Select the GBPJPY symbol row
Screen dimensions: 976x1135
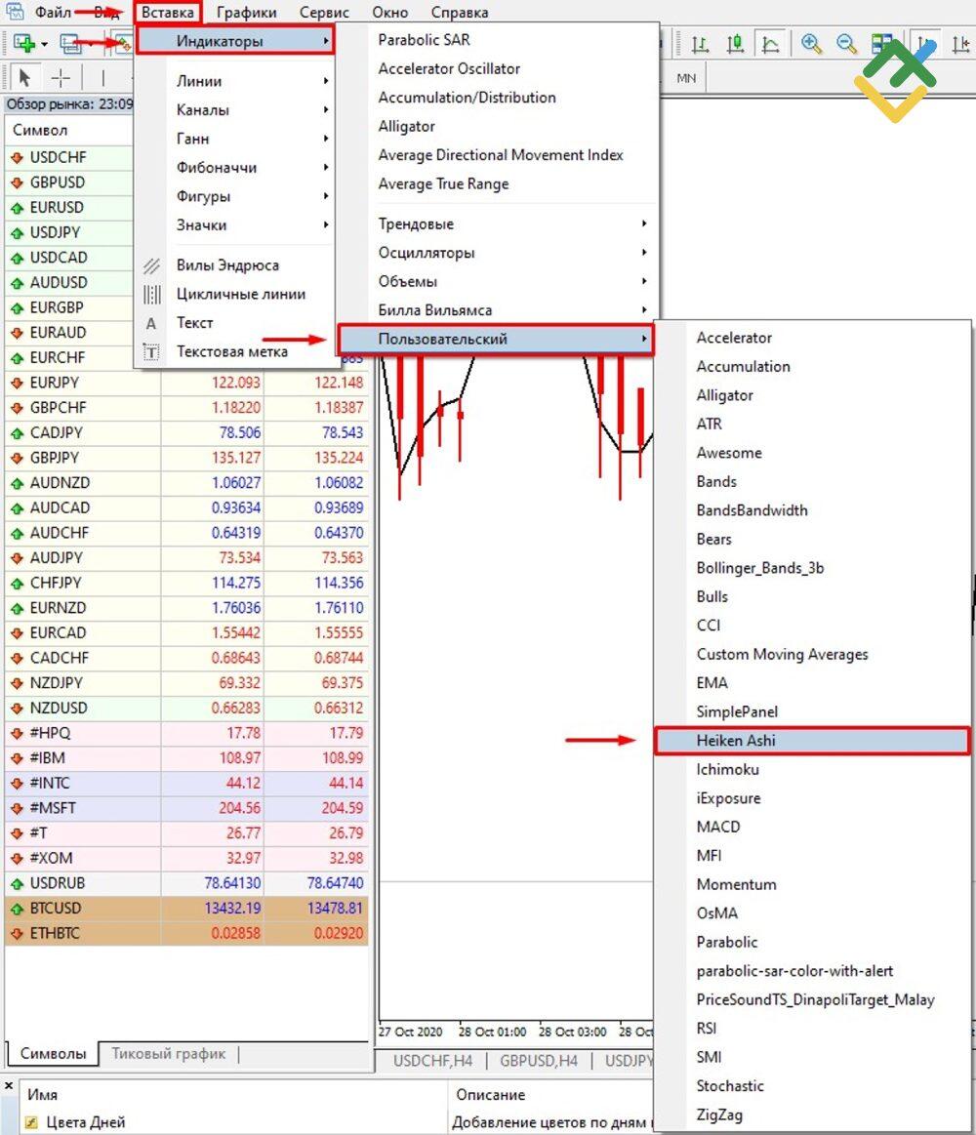click(x=186, y=459)
